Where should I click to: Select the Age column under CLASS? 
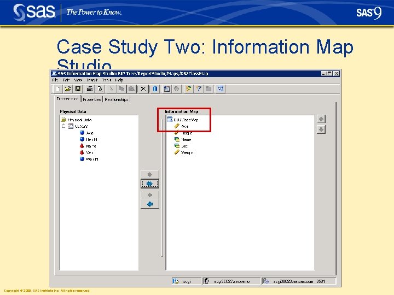[86, 133]
